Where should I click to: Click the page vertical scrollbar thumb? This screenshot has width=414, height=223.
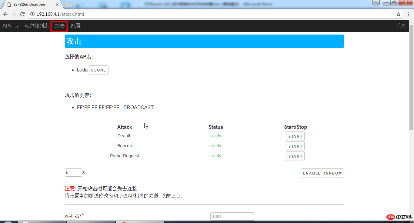(411, 78)
